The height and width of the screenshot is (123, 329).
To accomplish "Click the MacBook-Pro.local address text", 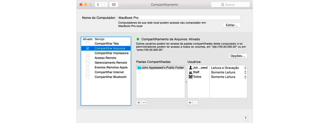I will click(x=130, y=26).
